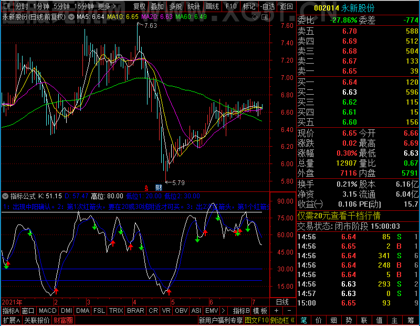The width and height of the screenshot is (420, 326).
Task: Select the 势 trend tab
Action: click(349, 320)
